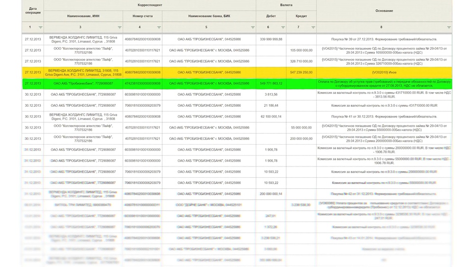Click credit amount 200 000 000,00
Screen dimensions: 474x267
(x=301, y=139)
